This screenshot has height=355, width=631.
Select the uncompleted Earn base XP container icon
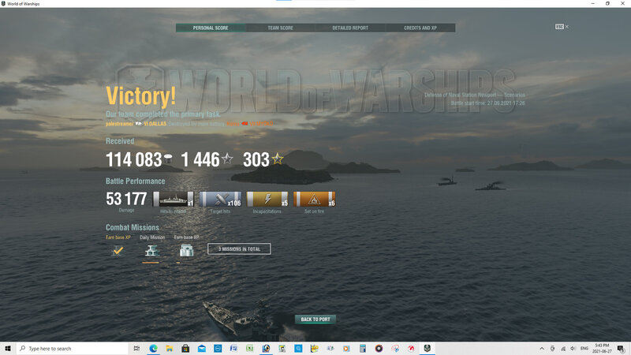pyautogui.click(x=186, y=250)
